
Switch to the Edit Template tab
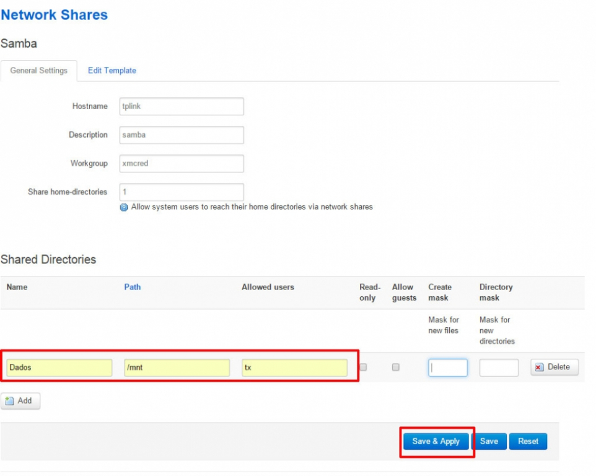(x=112, y=71)
